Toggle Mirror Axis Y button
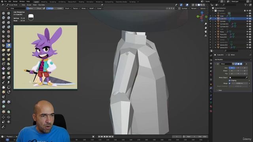 (238, 68)
